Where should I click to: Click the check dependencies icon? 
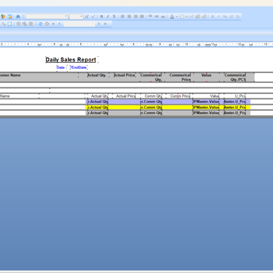[x=3, y=16]
